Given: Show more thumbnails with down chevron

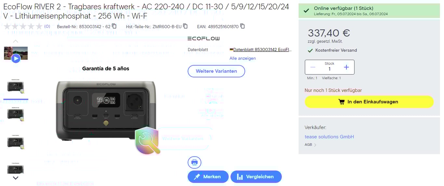Looking at the screenshot, I should [16, 178].
